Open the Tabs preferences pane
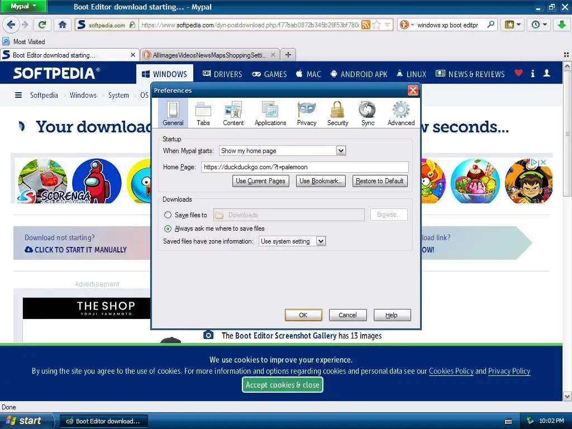The width and height of the screenshot is (572, 429). coord(203,113)
